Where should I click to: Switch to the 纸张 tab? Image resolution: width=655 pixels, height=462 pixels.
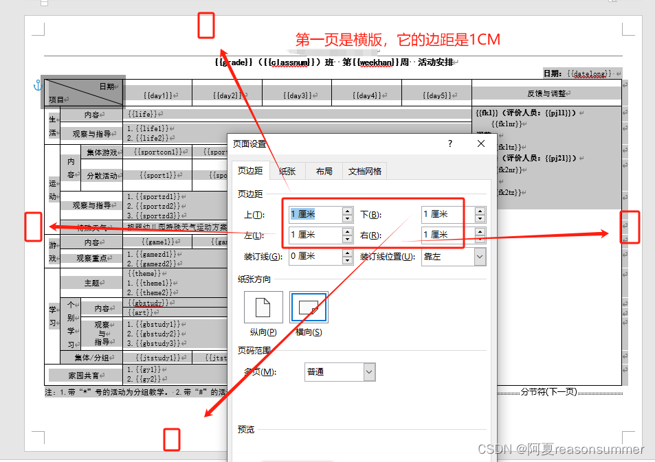pyautogui.click(x=287, y=171)
